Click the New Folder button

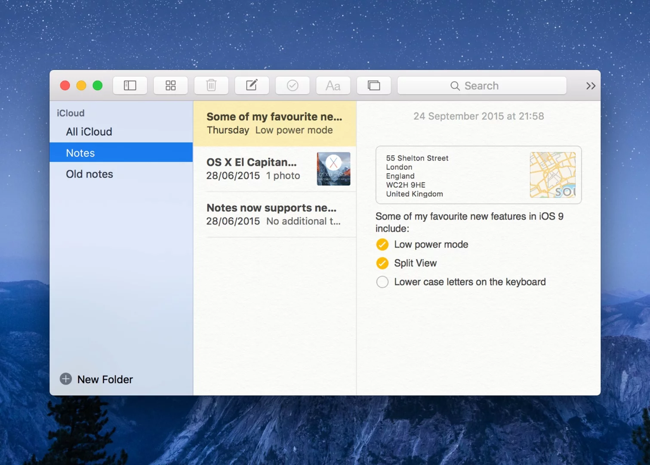[105, 379]
